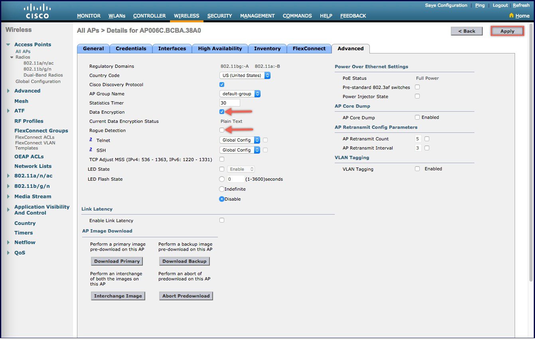
Task: Select the LED Flash seconds radio button
Action: coord(222,179)
